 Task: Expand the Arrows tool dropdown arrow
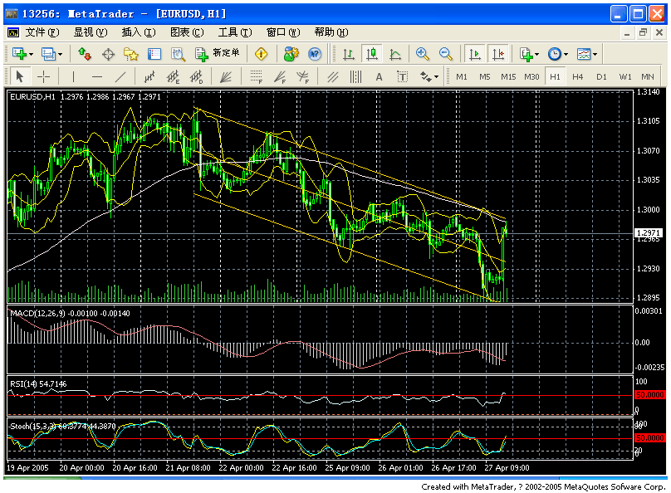click(436, 77)
